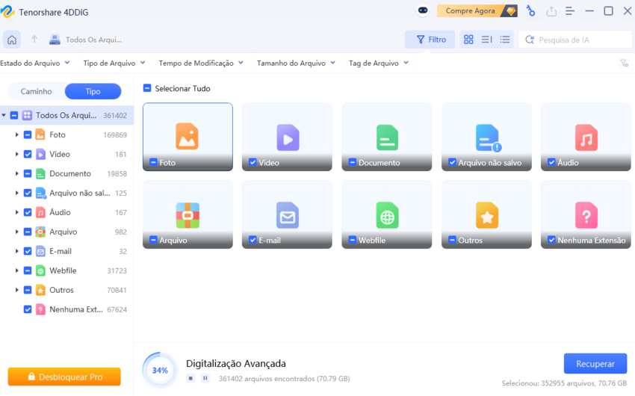Uncheck the E-mail checkbox in the tree
This screenshot has height=396, width=635.
28,251
